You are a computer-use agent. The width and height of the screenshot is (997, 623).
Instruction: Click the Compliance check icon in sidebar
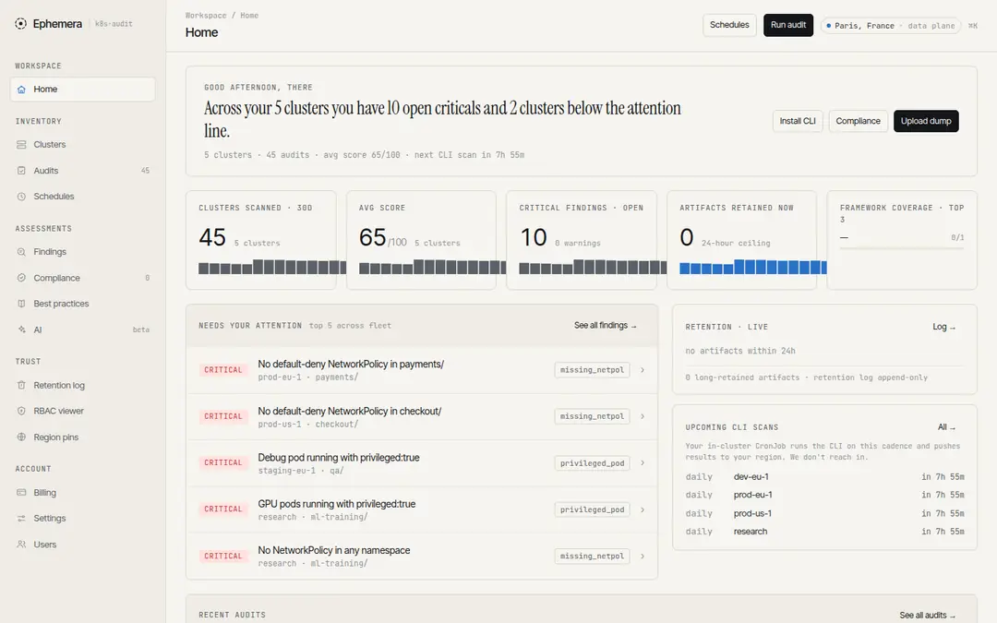click(x=21, y=278)
